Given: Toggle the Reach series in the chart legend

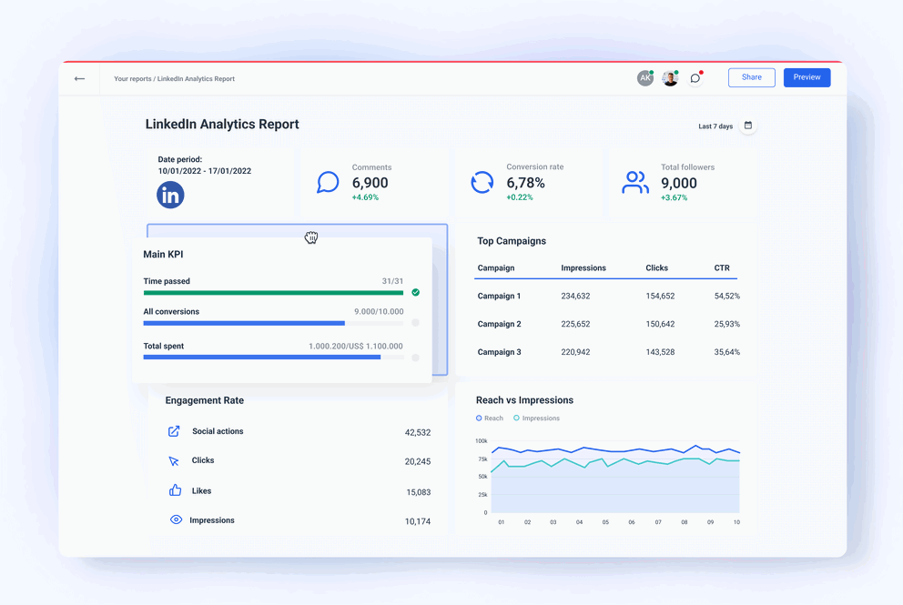Looking at the screenshot, I should (489, 418).
